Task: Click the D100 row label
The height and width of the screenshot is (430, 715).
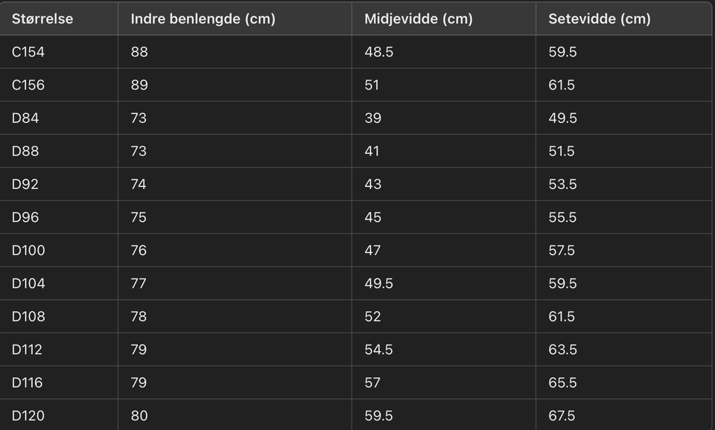Action: [x=28, y=251]
